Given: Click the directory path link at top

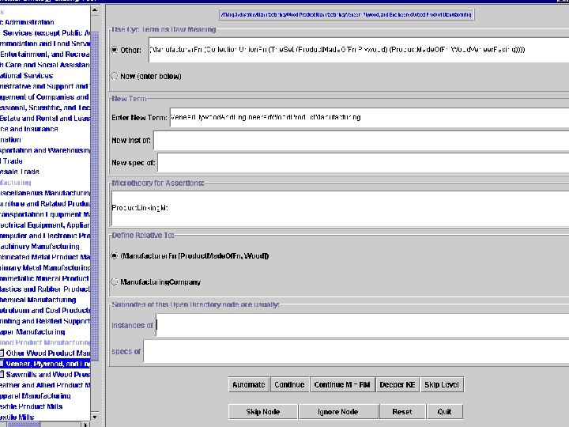Looking at the screenshot, I should [x=347, y=15].
